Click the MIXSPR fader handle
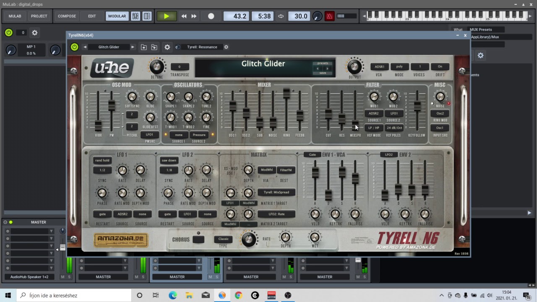 pos(355,125)
